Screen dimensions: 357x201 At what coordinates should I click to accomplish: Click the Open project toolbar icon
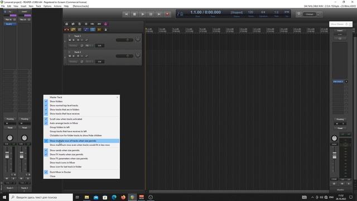point(73,24)
